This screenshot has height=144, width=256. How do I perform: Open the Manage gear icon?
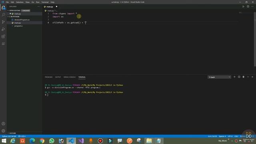(3, 131)
